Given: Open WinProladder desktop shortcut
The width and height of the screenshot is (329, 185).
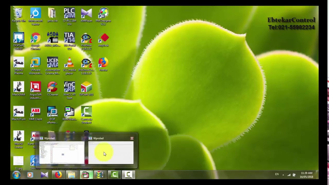Looking at the screenshot, I should (x=69, y=114).
